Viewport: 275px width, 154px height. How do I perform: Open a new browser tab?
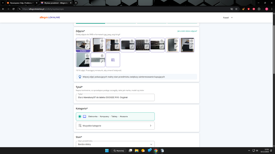coord(76,3)
